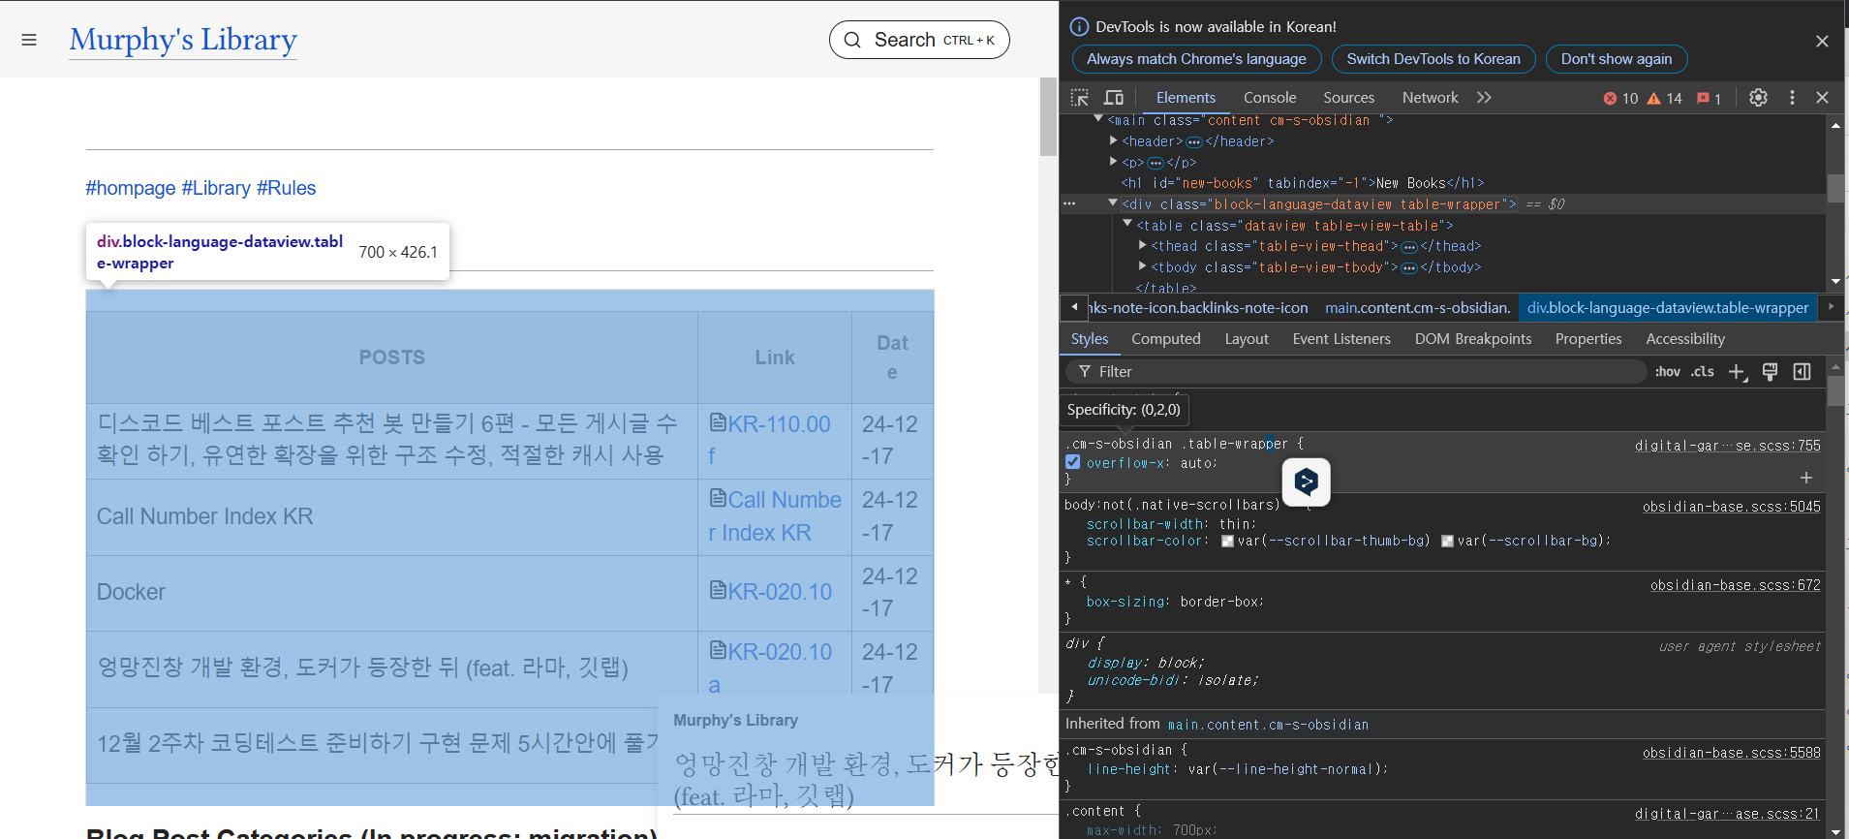Toggle the :hov element state panel
The height and width of the screenshot is (839, 1849).
point(1668,372)
